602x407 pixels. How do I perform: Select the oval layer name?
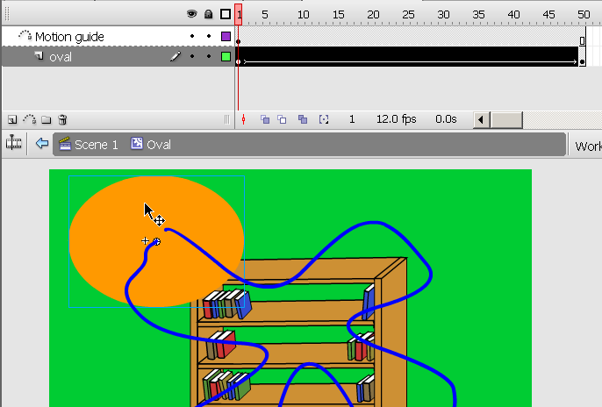click(x=61, y=57)
